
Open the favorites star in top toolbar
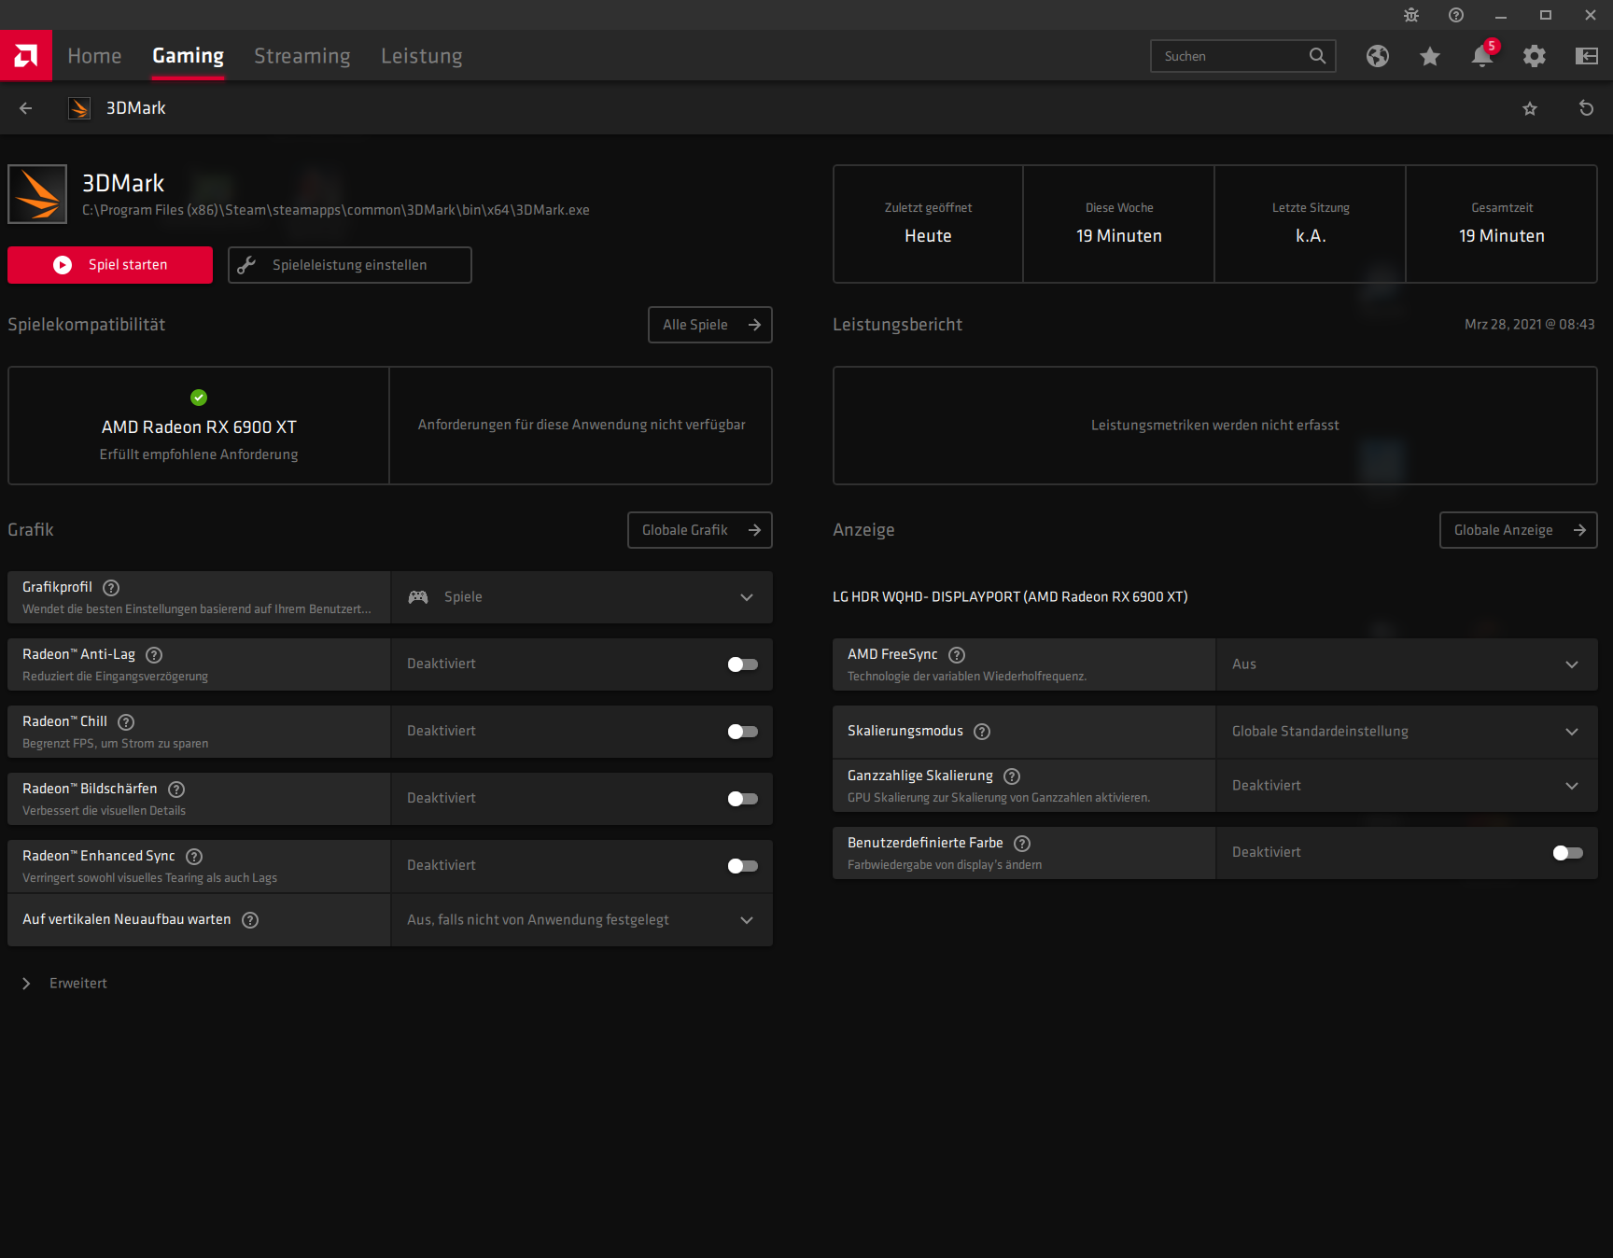(x=1430, y=56)
